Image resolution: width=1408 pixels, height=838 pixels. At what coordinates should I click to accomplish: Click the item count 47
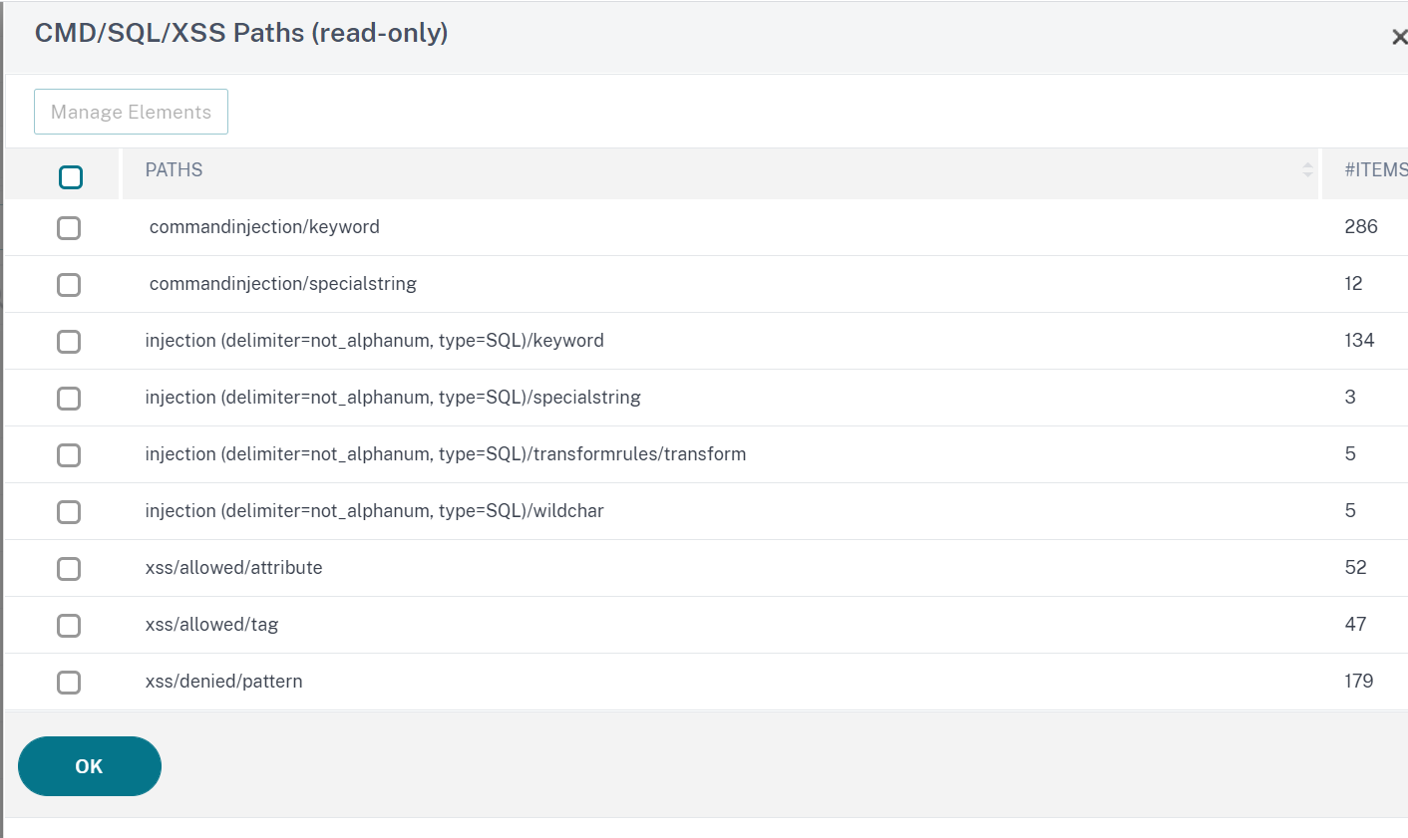click(x=1355, y=625)
